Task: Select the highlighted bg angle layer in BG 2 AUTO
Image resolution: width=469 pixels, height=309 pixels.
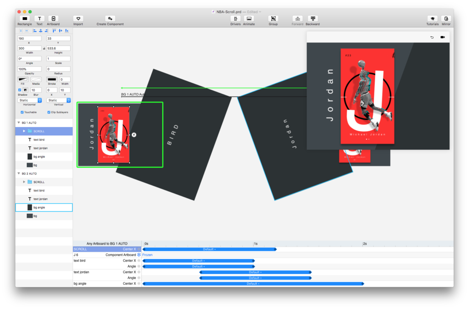Action: pos(44,207)
